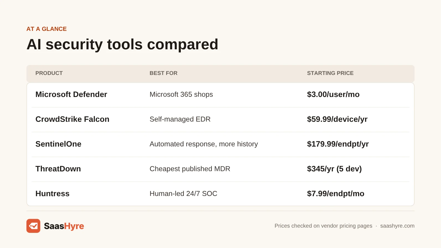Click the SaasHyre brand name text
This screenshot has height=248, width=441.
point(64,226)
